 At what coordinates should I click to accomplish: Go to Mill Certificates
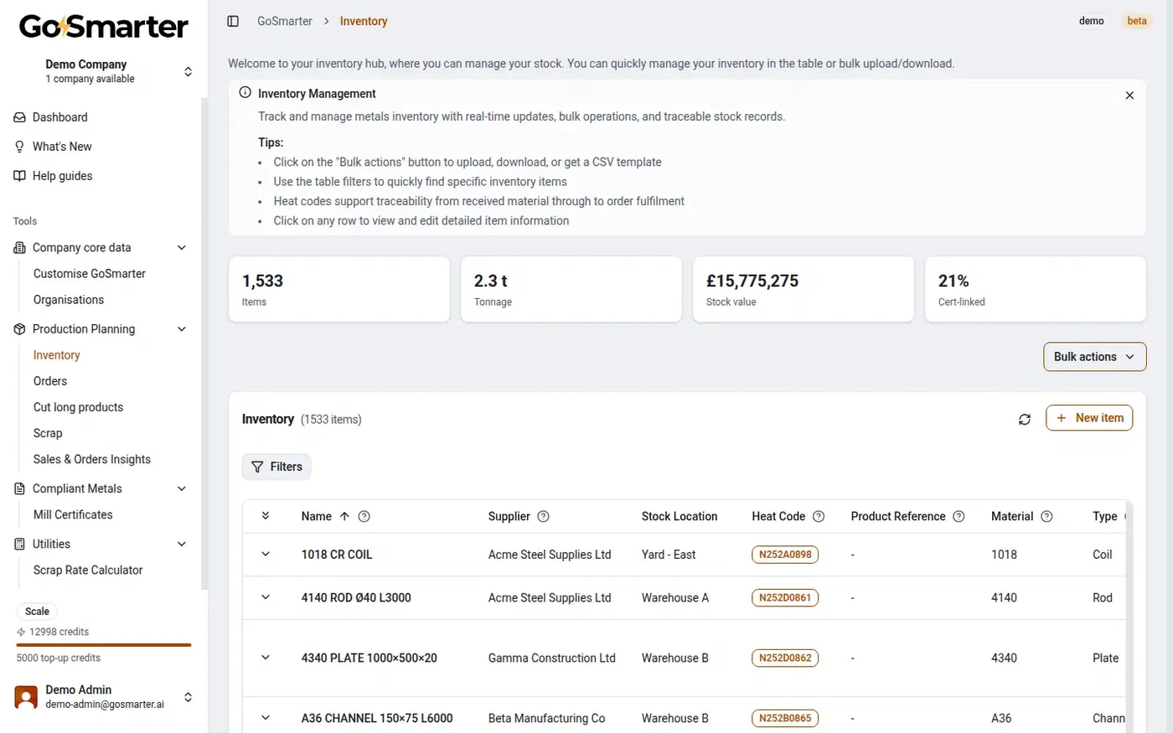coord(73,515)
